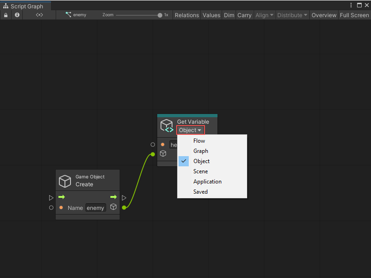Open the Object variable kind dropdown

click(x=190, y=130)
